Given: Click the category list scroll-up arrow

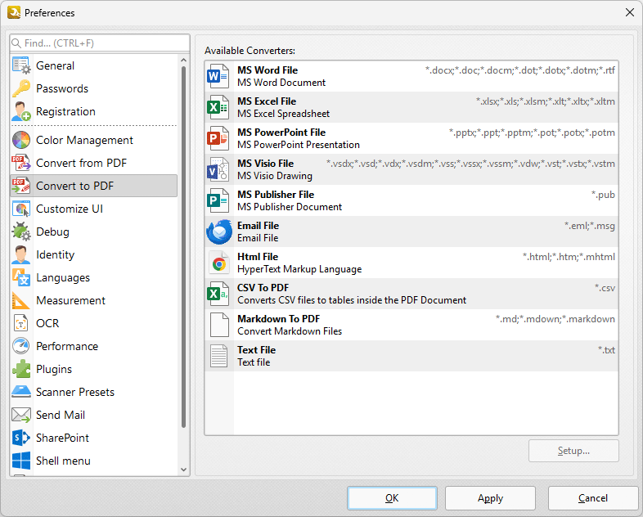Looking at the screenshot, I should [184, 61].
